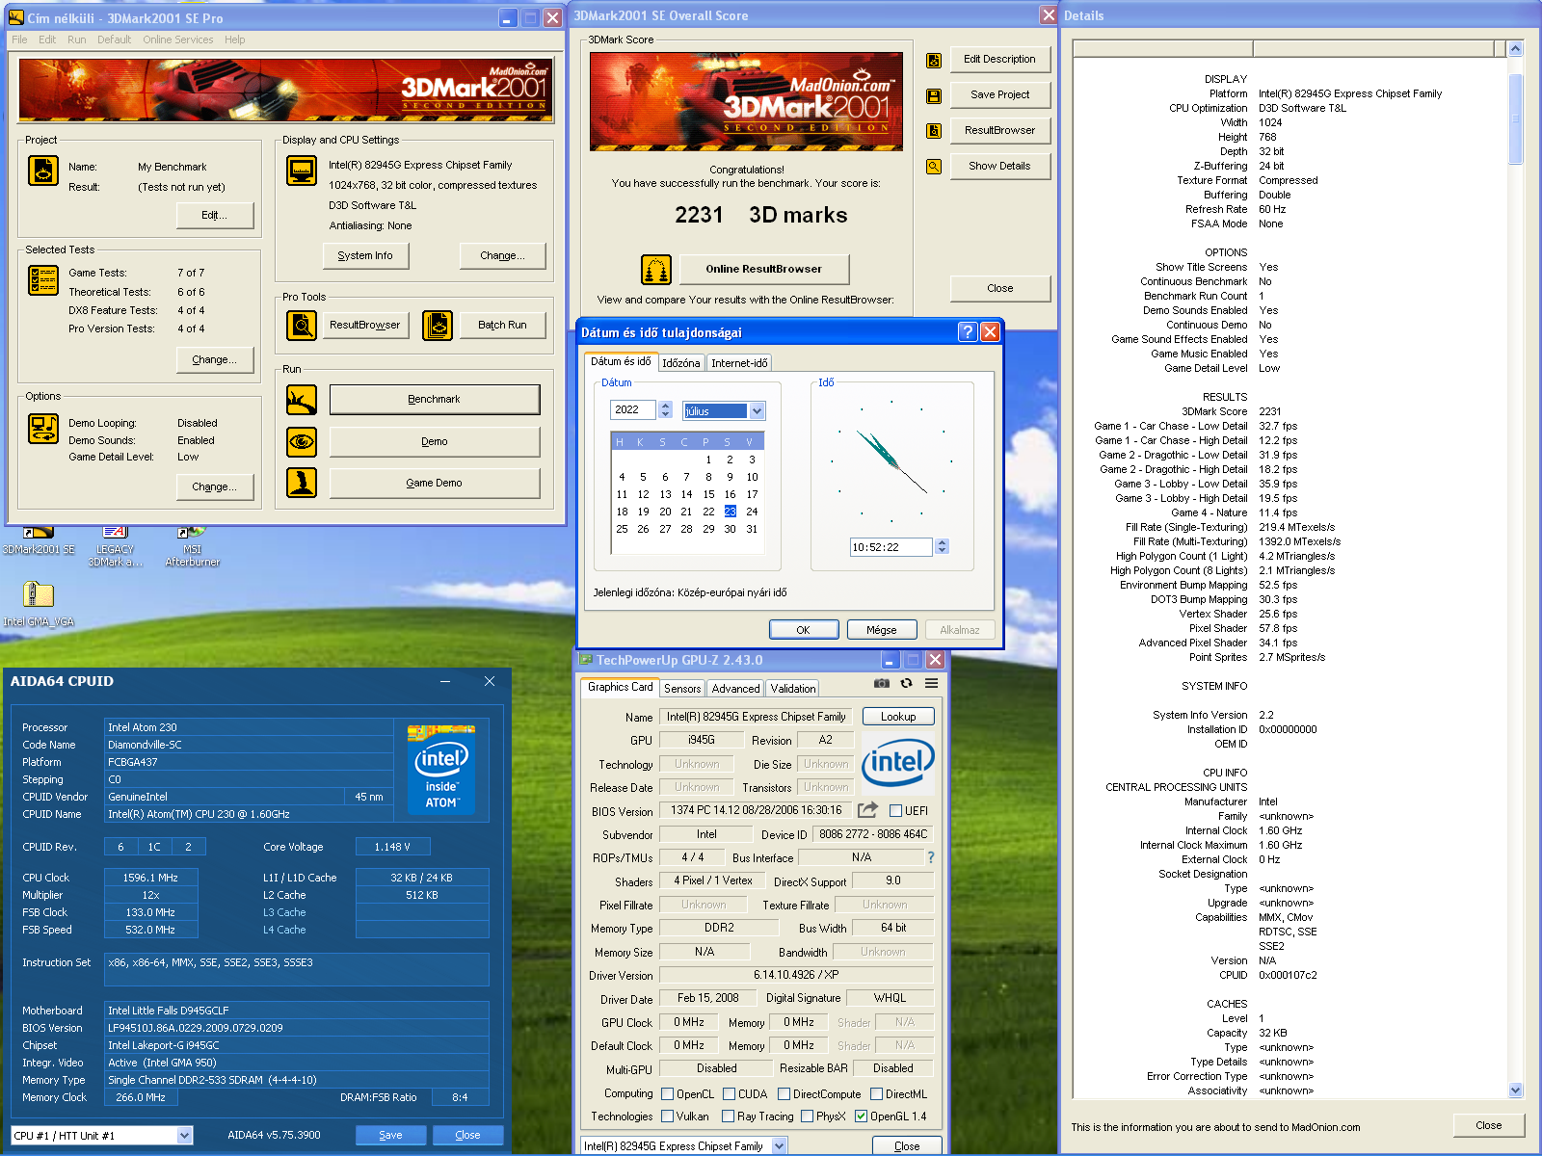
Task: Click the Details panel scrollbar up arrow
Action: (x=1516, y=48)
